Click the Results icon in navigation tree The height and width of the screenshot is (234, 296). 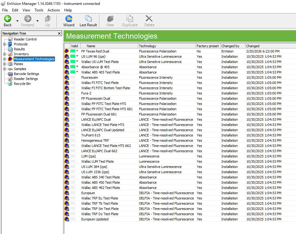10,49
